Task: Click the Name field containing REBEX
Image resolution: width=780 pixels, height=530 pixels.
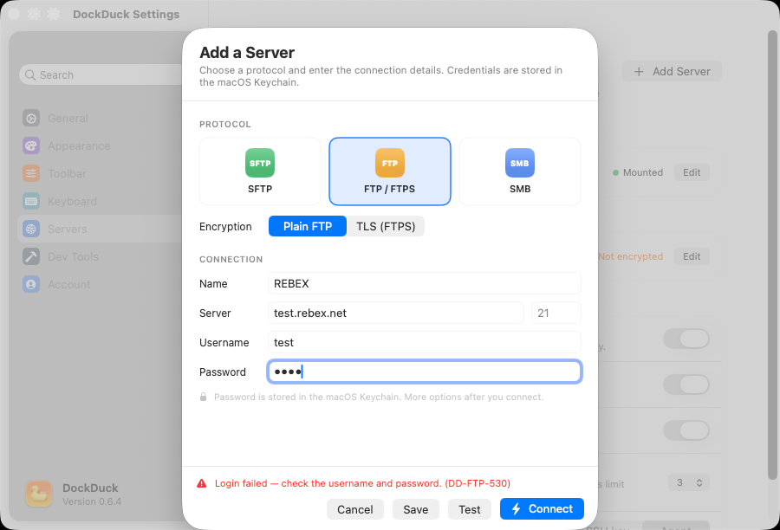Action: [425, 283]
